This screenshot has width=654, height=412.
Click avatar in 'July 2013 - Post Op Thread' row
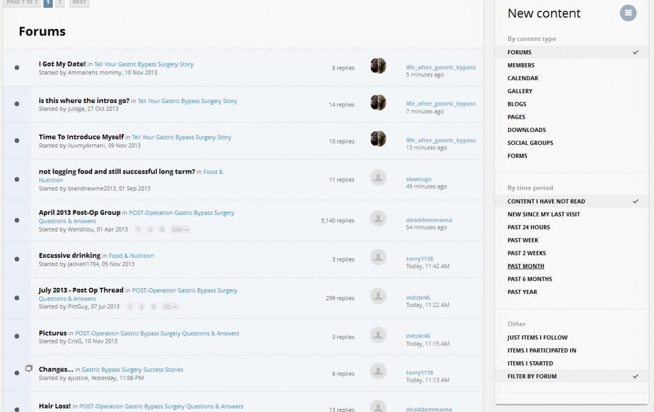tap(378, 296)
